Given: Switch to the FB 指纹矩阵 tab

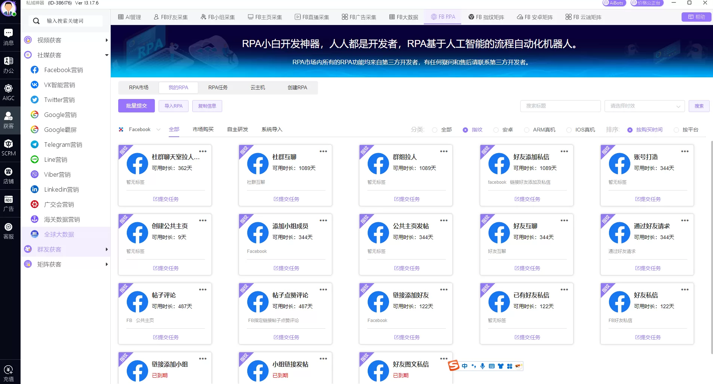Looking at the screenshot, I should pos(486,17).
